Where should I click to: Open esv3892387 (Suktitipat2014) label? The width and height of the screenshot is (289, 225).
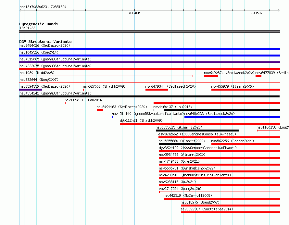pos(207,209)
